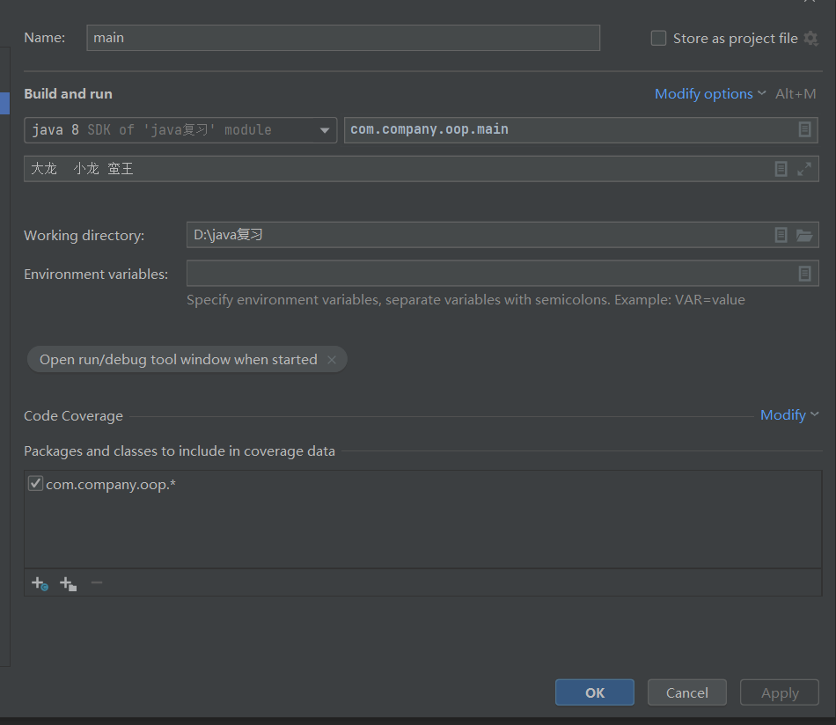Enable Store as project file checkbox
This screenshot has width=836, height=725.
tap(658, 39)
